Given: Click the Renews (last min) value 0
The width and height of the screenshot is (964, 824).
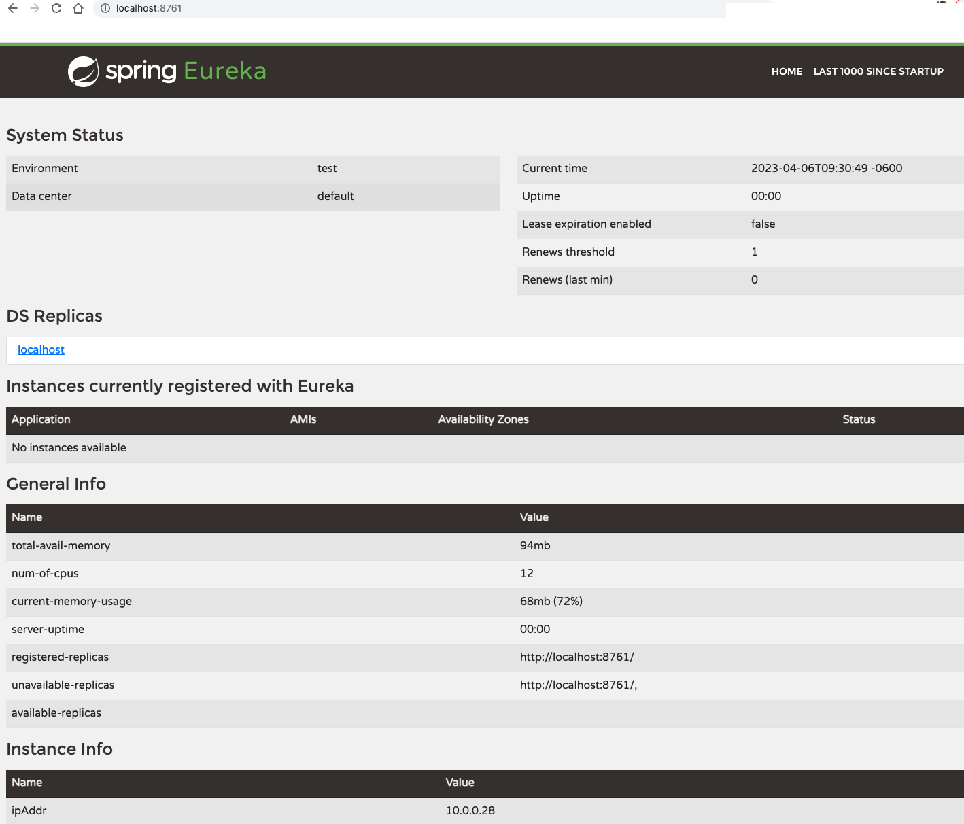Looking at the screenshot, I should (x=755, y=280).
